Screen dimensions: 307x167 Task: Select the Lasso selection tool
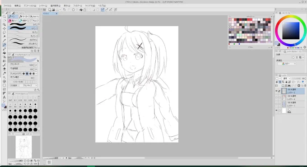tap(4, 32)
